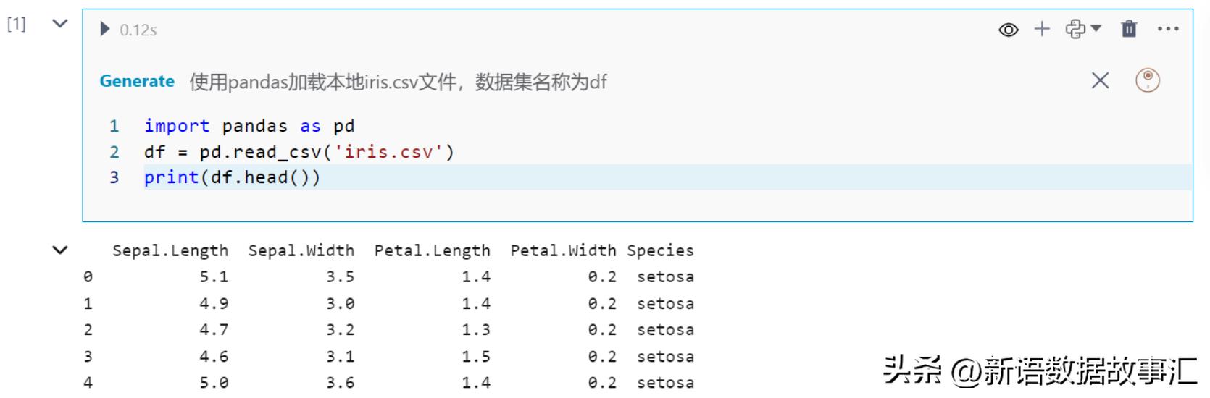
Task: Collapse the output area using its chevron
Action: 60,250
